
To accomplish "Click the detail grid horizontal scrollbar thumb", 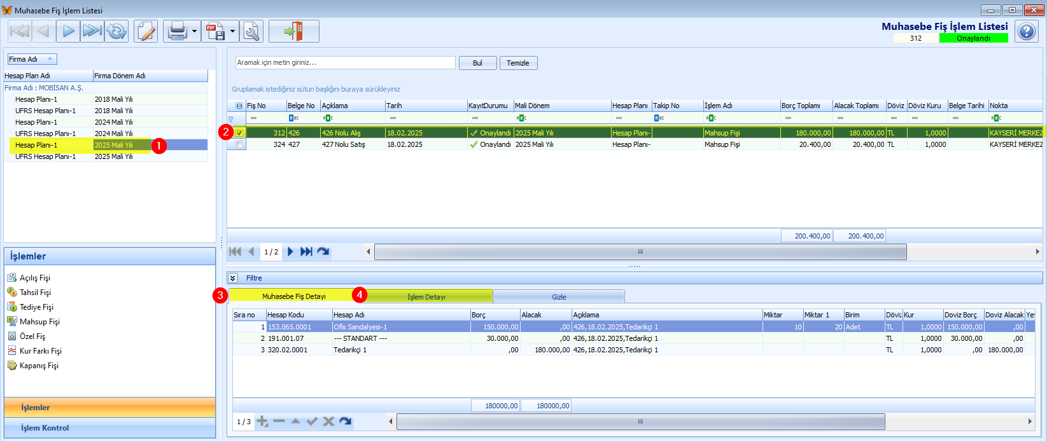I will click(x=641, y=422).
